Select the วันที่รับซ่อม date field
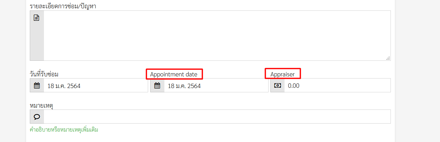 [x=96, y=85]
